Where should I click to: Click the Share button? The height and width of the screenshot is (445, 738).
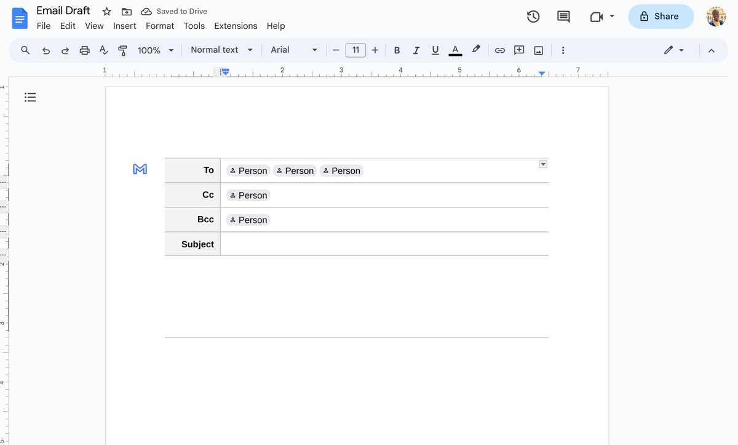(x=661, y=17)
